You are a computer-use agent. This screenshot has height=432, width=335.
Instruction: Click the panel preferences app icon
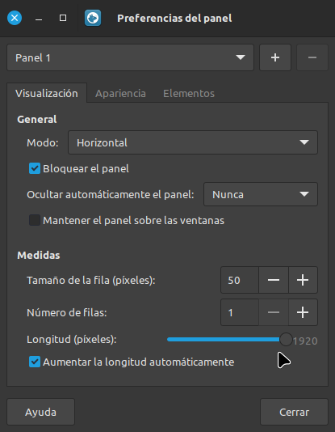[93, 18]
